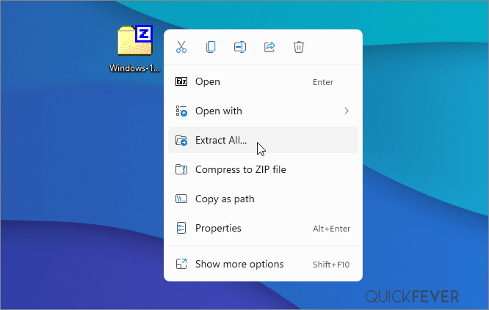Image resolution: width=489 pixels, height=310 pixels.
Task: Click the Rename icon in context menu
Action: 240,47
